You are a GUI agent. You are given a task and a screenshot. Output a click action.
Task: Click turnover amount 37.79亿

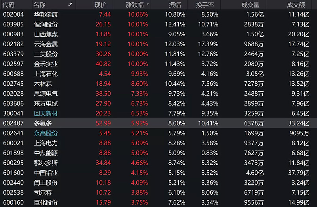tap(299, 173)
